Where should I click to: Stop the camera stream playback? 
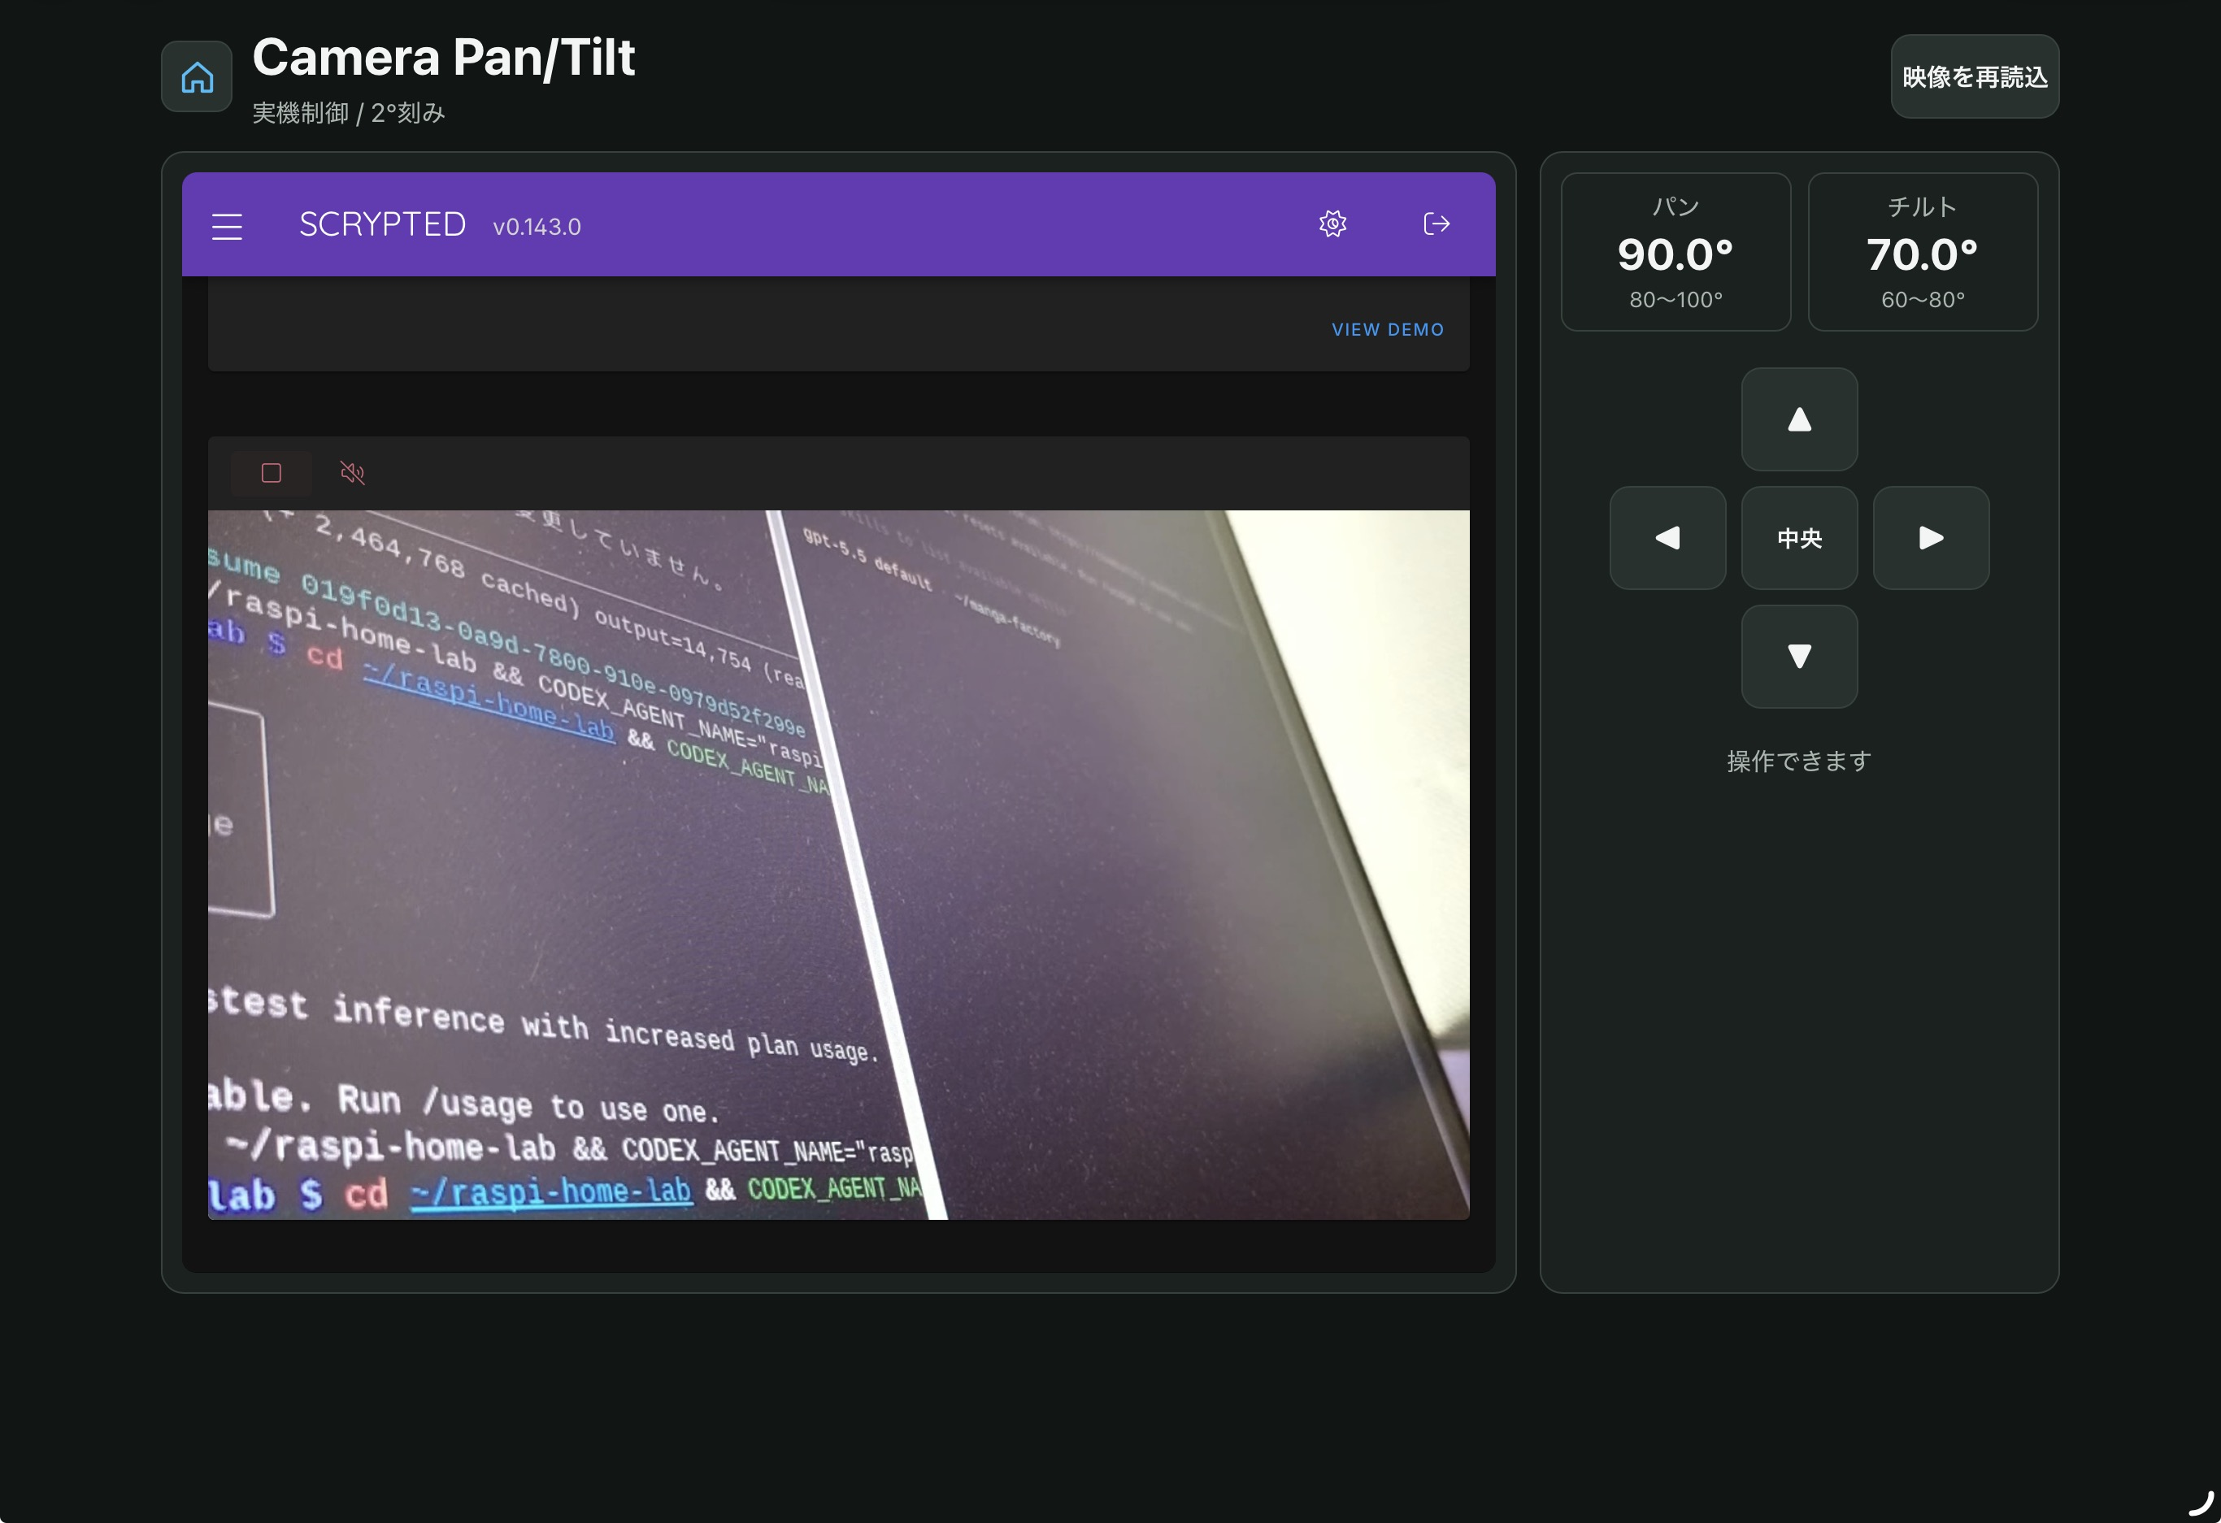click(x=272, y=473)
